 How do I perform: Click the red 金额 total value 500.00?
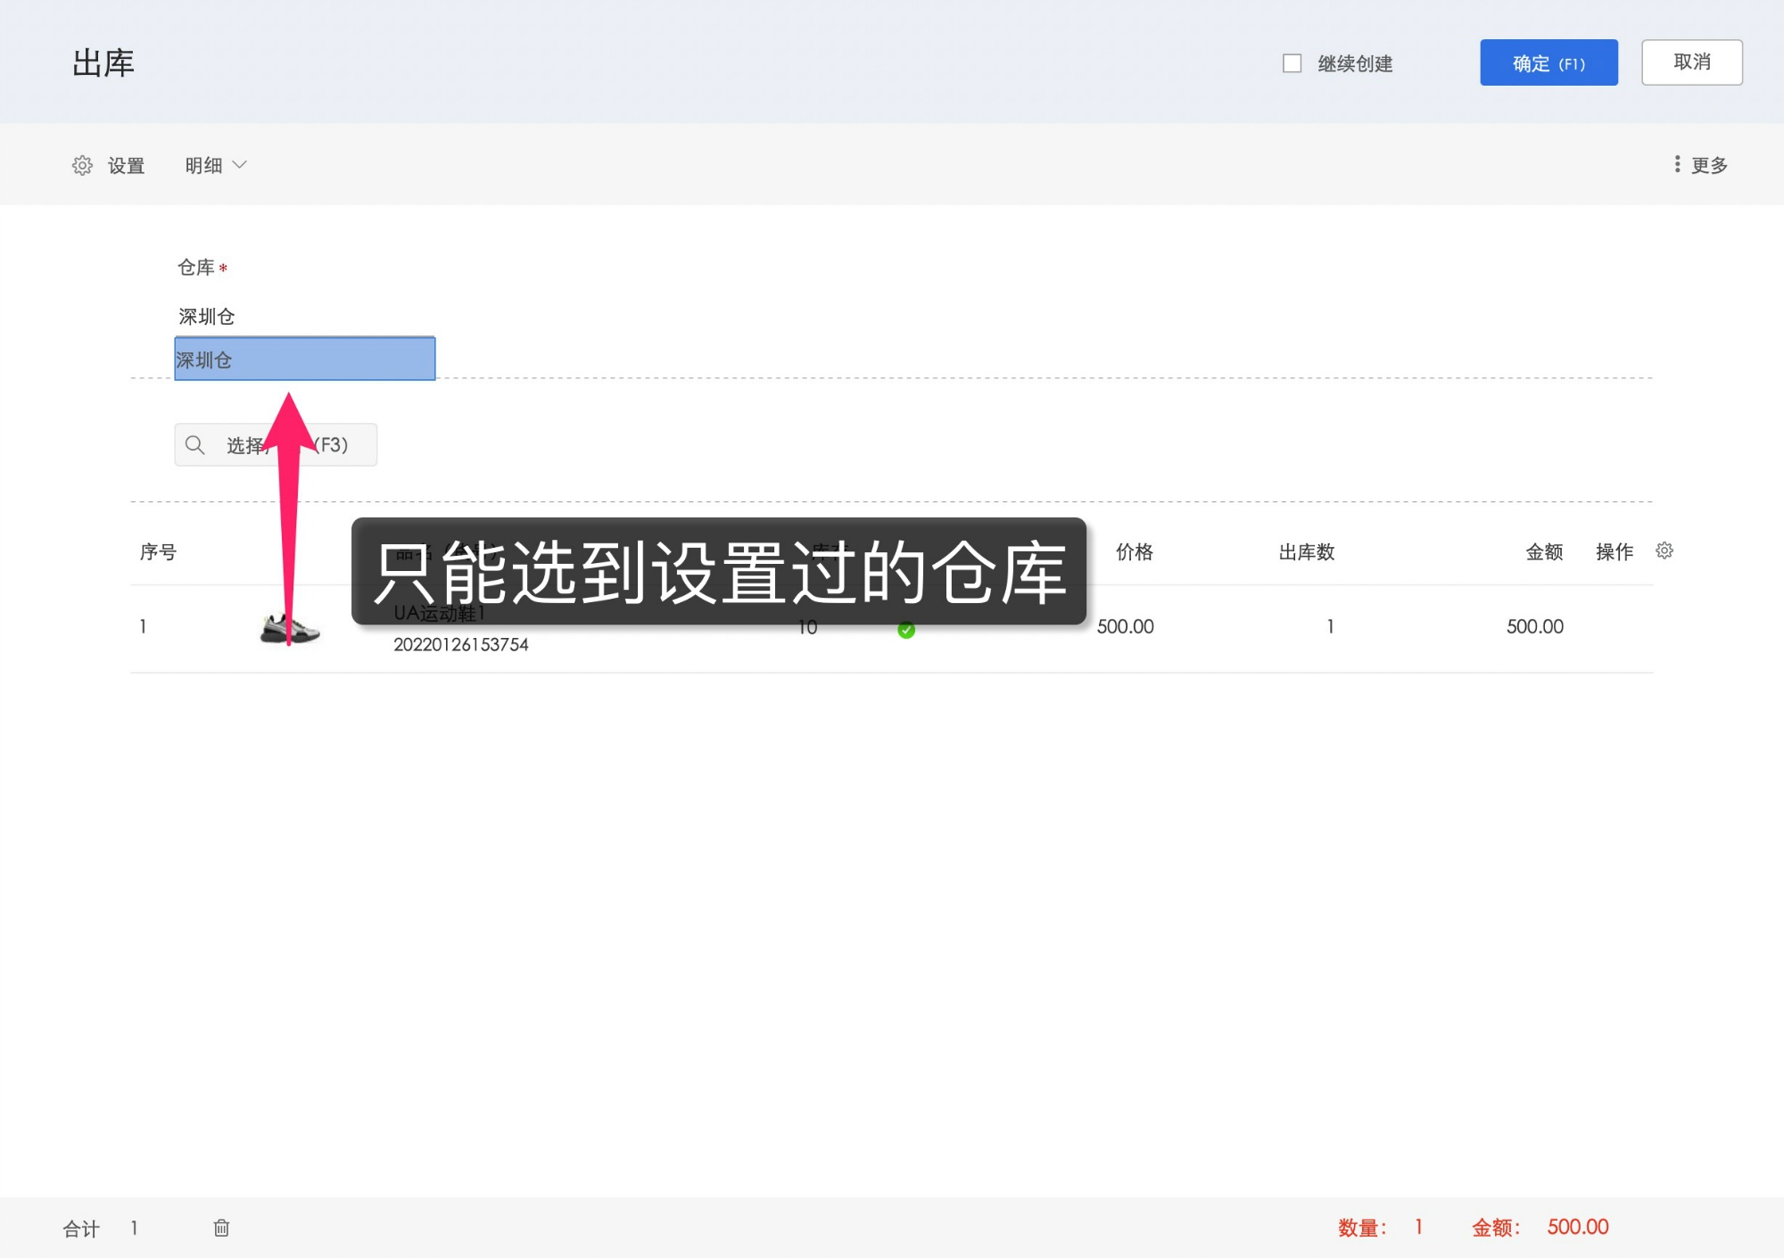tap(1577, 1228)
